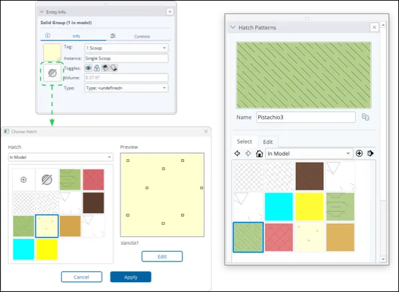Image resolution: width=399 pixels, height=292 pixels.
Task: Open the Tag dropdown showing 1 Scoop
Action: [126, 48]
